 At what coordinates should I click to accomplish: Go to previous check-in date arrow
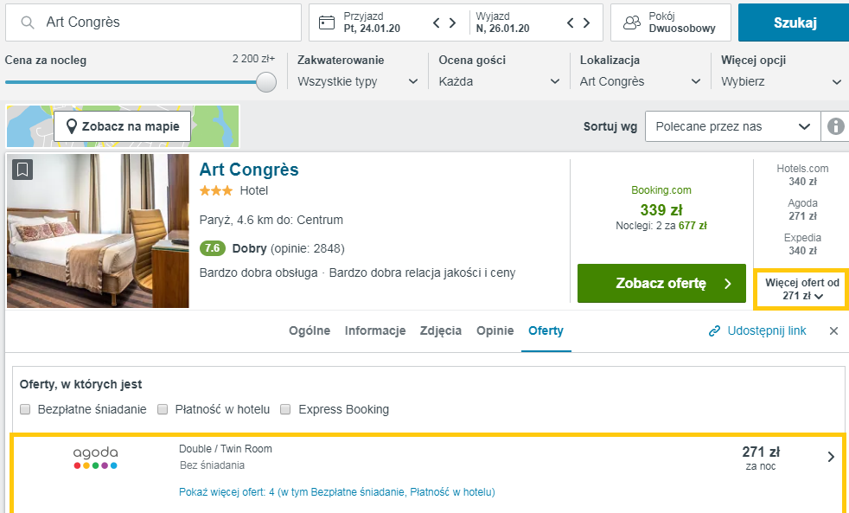[x=437, y=22]
